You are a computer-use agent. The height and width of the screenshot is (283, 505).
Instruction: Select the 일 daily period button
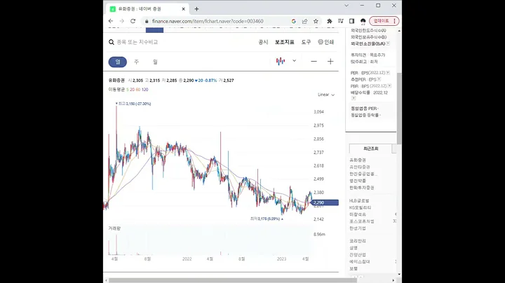[x=118, y=62]
